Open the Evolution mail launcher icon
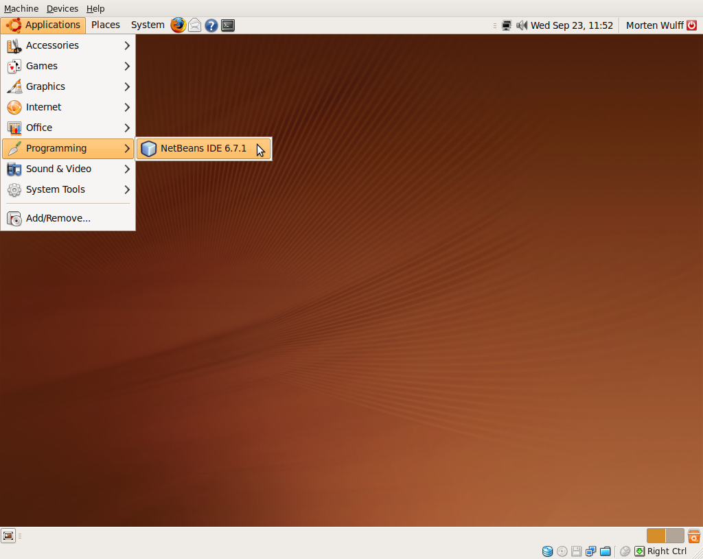This screenshot has height=559, width=703. (194, 25)
